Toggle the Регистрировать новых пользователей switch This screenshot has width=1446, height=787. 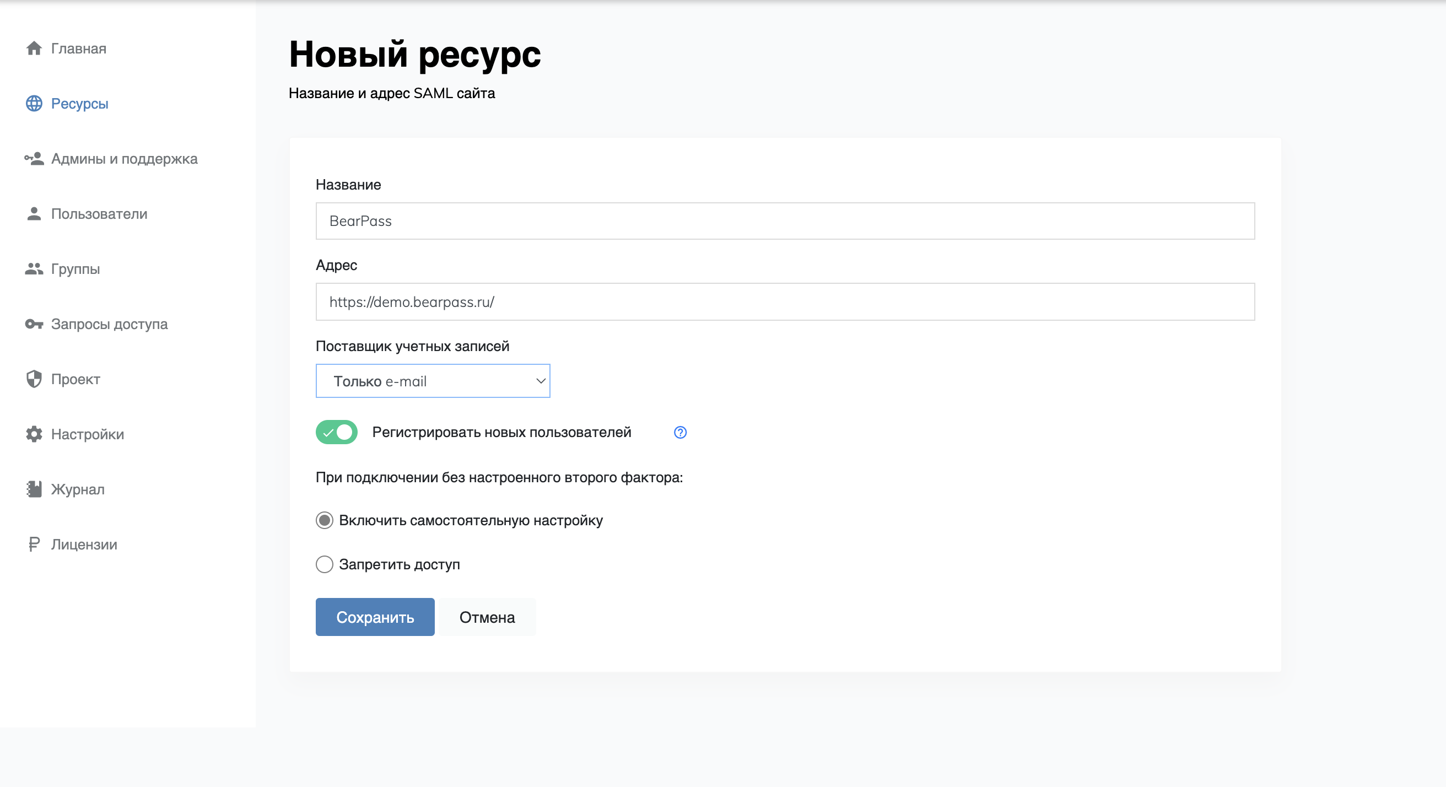[x=336, y=432]
